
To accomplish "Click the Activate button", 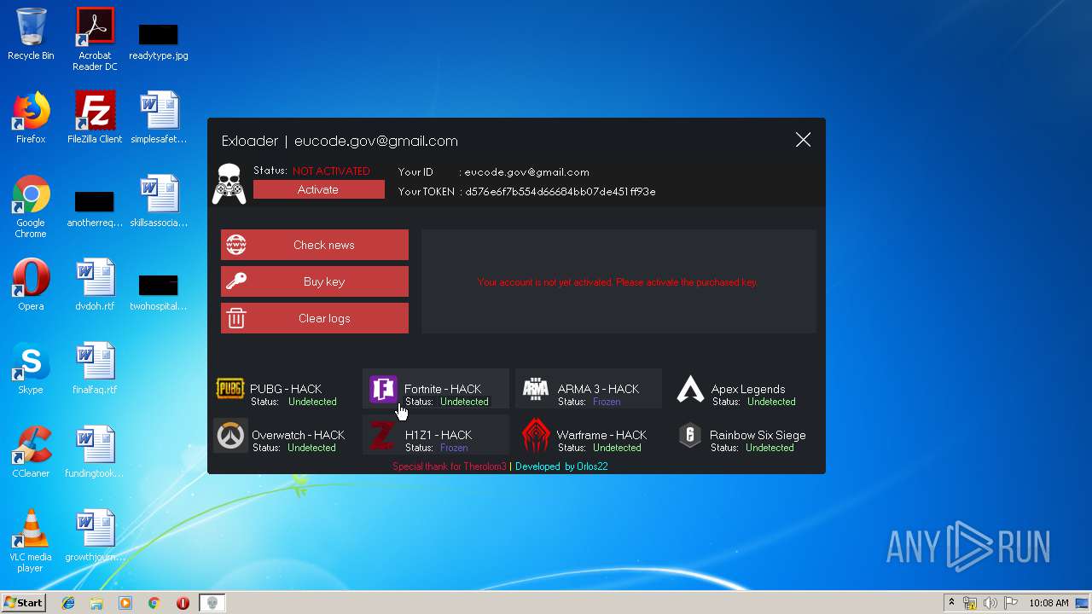I will coord(319,189).
